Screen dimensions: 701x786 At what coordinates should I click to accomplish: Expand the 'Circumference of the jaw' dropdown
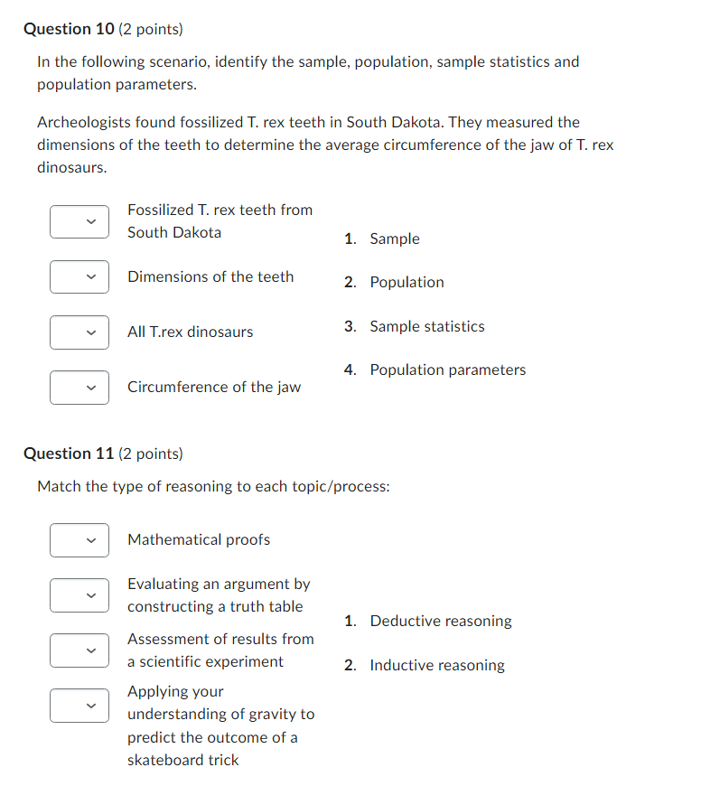(79, 388)
